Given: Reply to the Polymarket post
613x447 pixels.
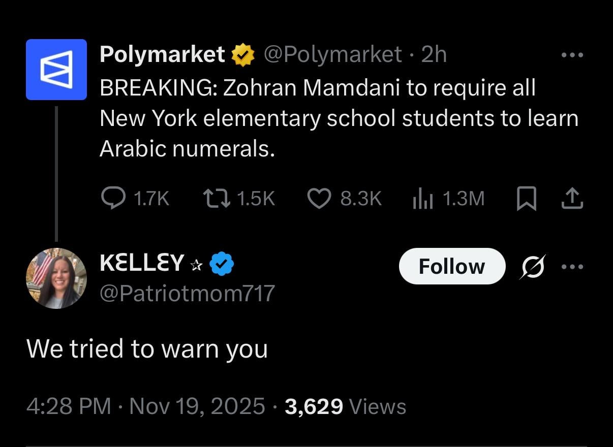Looking at the screenshot, I should (x=113, y=198).
